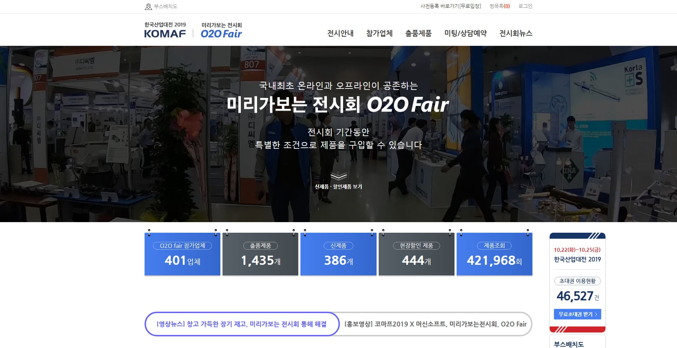Click the 초대권 이용현황 label
Viewport: 677px width, 348px height.
coord(578,281)
